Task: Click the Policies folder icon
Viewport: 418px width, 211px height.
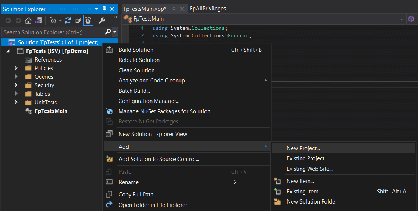Action: coord(28,68)
